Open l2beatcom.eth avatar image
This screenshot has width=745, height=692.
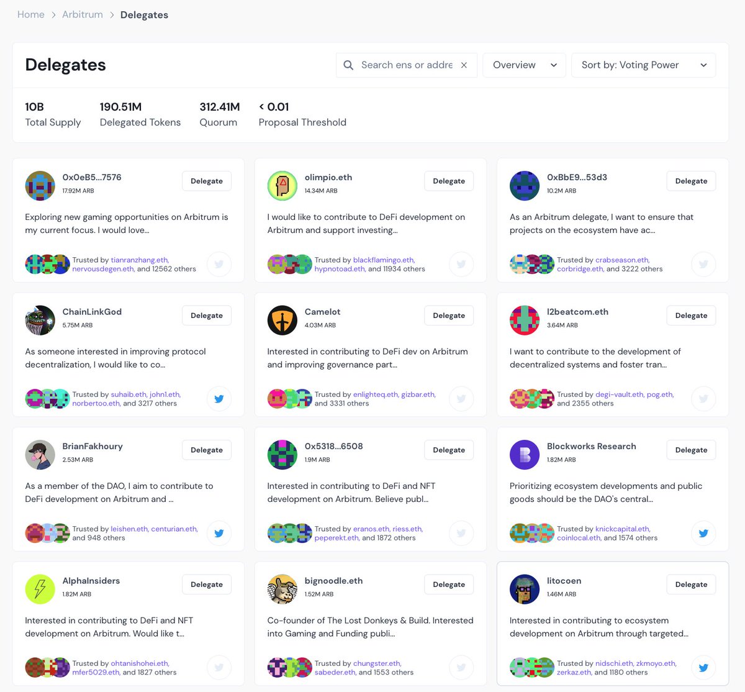[x=525, y=321]
